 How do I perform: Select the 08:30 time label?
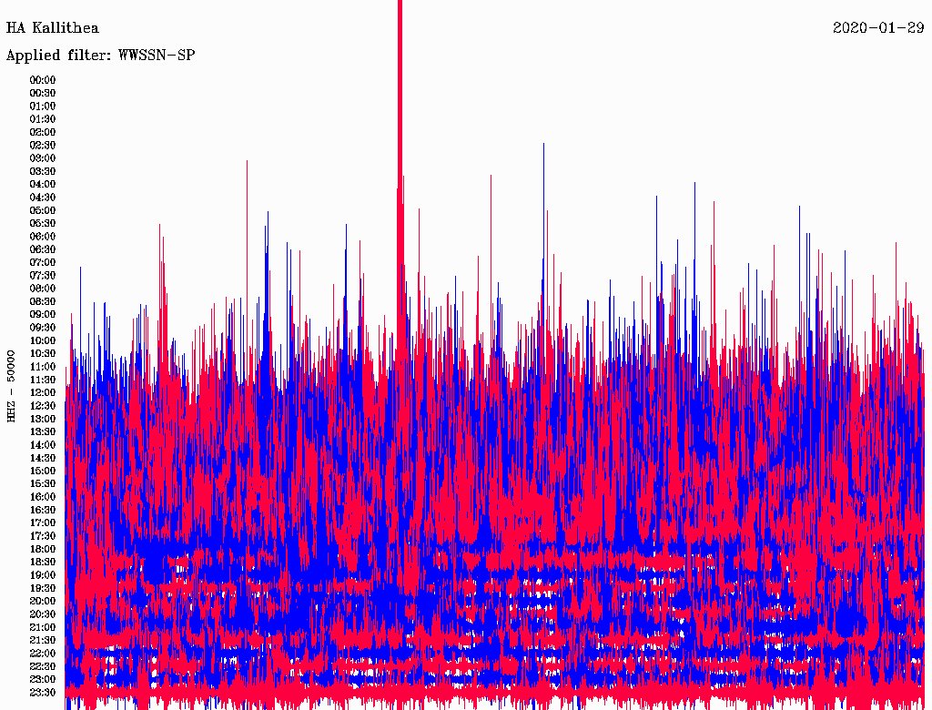point(43,301)
